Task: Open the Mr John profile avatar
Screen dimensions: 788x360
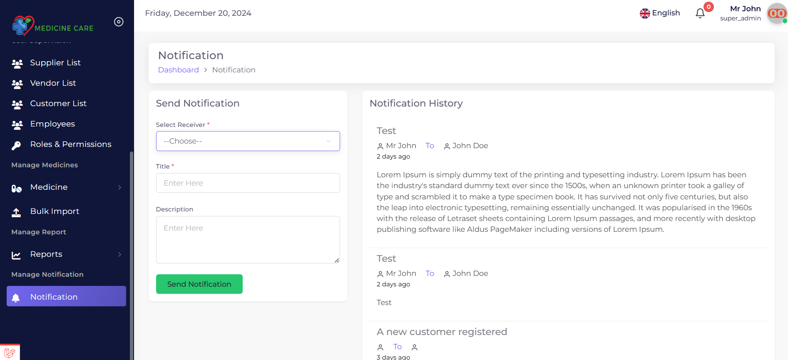Action: 776,13
